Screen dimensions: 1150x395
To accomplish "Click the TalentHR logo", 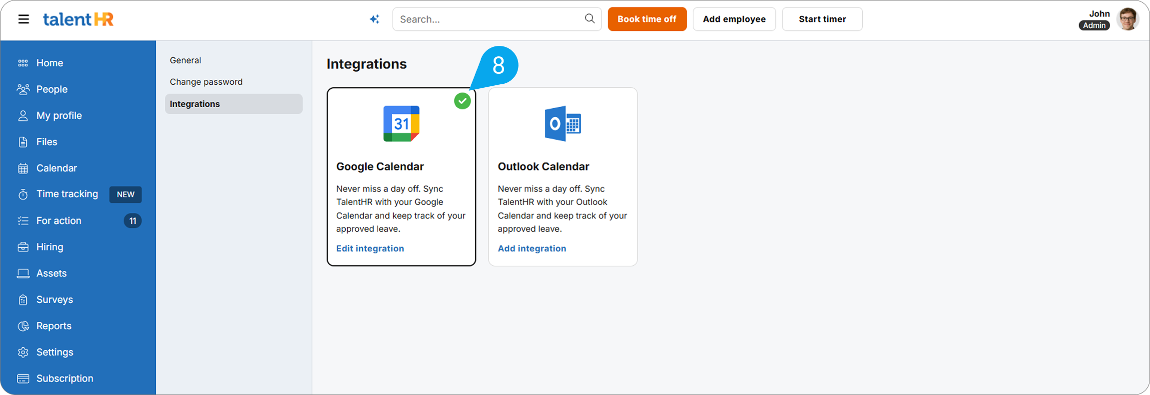I will click(78, 19).
